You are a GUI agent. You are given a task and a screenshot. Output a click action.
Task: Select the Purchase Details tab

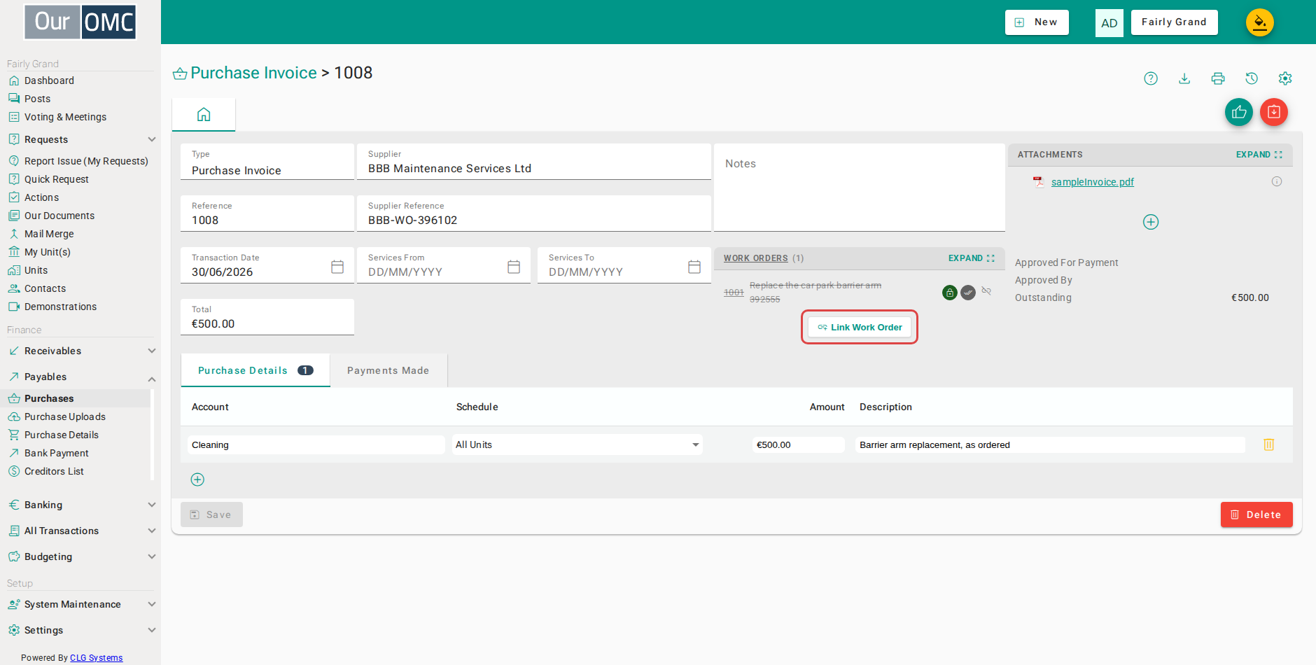(x=255, y=370)
